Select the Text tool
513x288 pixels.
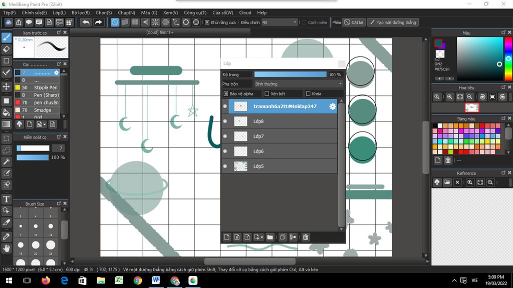pos(6,199)
